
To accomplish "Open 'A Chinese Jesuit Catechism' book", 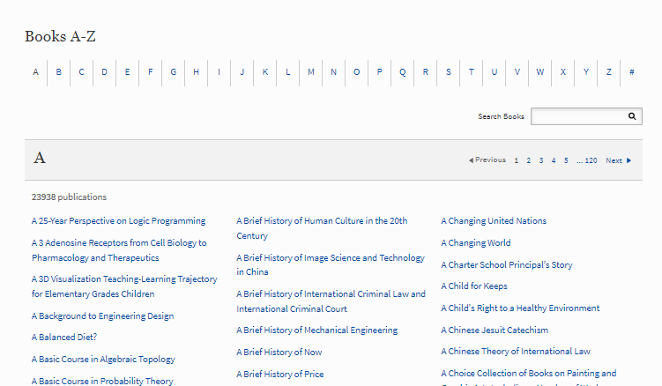I will (x=495, y=330).
